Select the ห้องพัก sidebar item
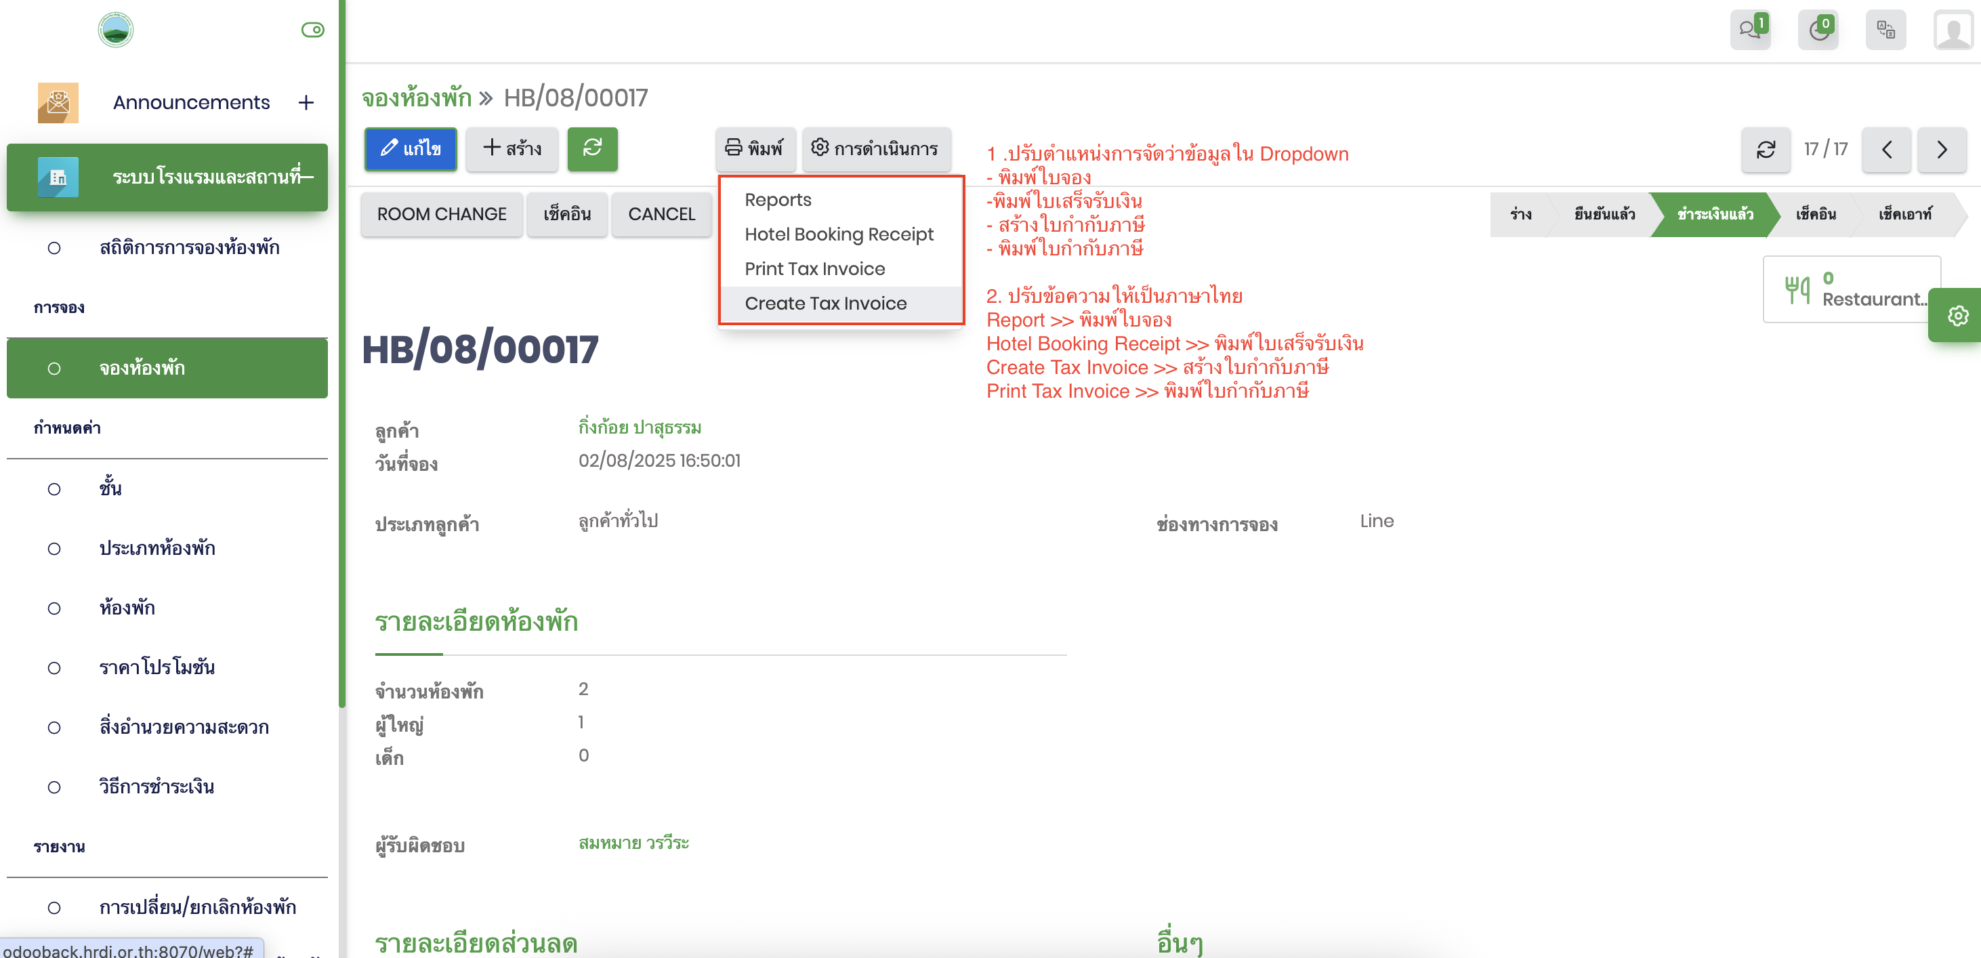Viewport: 1981px width, 958px height. click(x=127, y=608)
